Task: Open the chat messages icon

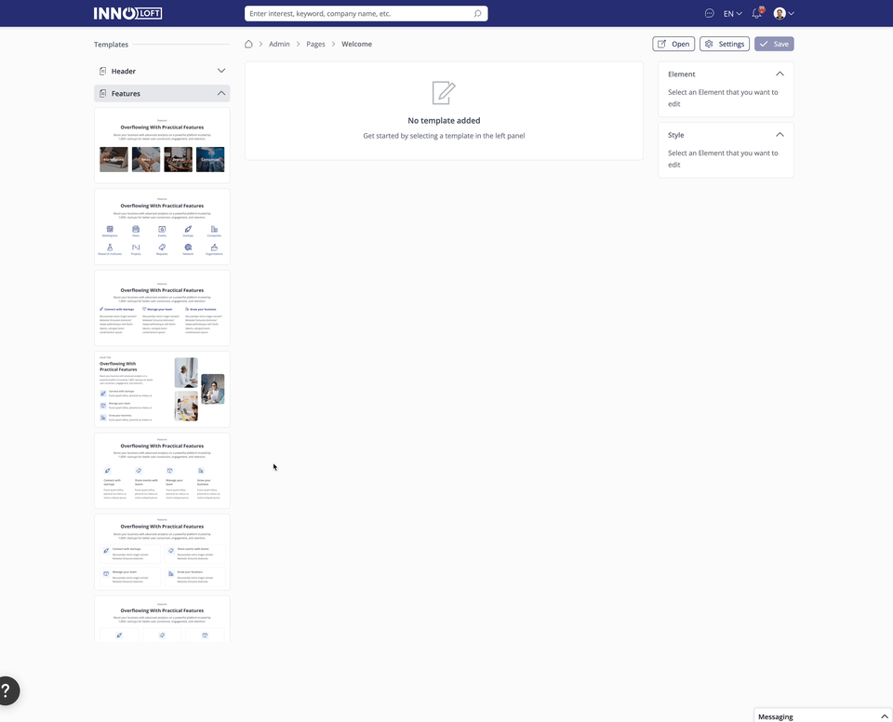Action: tap(709, 14)
